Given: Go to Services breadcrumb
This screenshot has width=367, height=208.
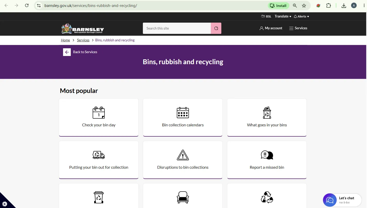Looking at the screenshot, I should (x=83, y=40).
